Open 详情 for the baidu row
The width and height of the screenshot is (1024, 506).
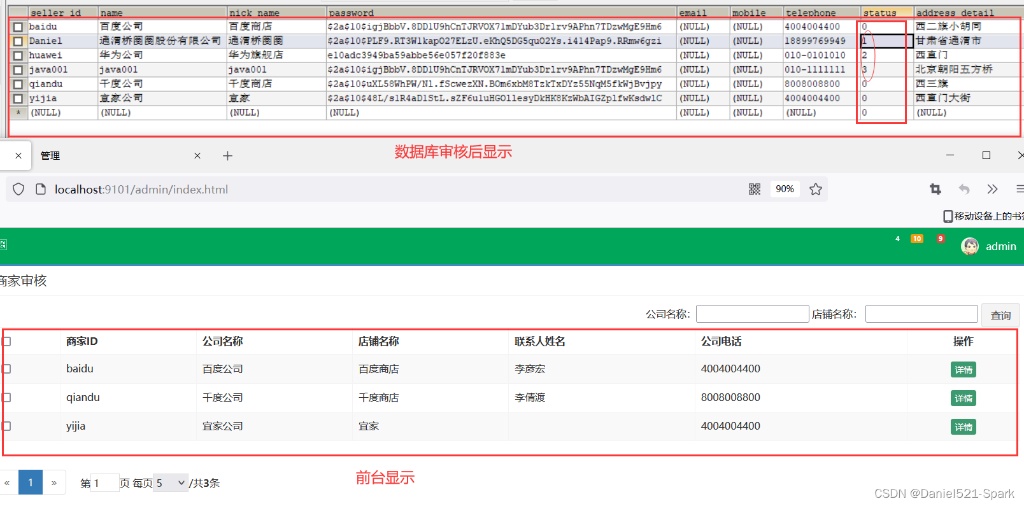pyautogui.click(x=964, y=370)
